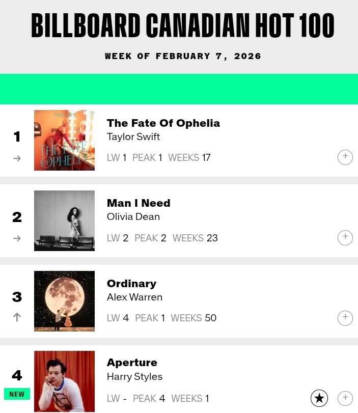
Task: Click the up arrow trend icon for Ordinary
Action: coord(17,317)
